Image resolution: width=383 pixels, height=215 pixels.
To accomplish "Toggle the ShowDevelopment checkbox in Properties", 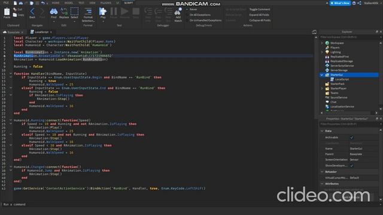I will [352, 165].
